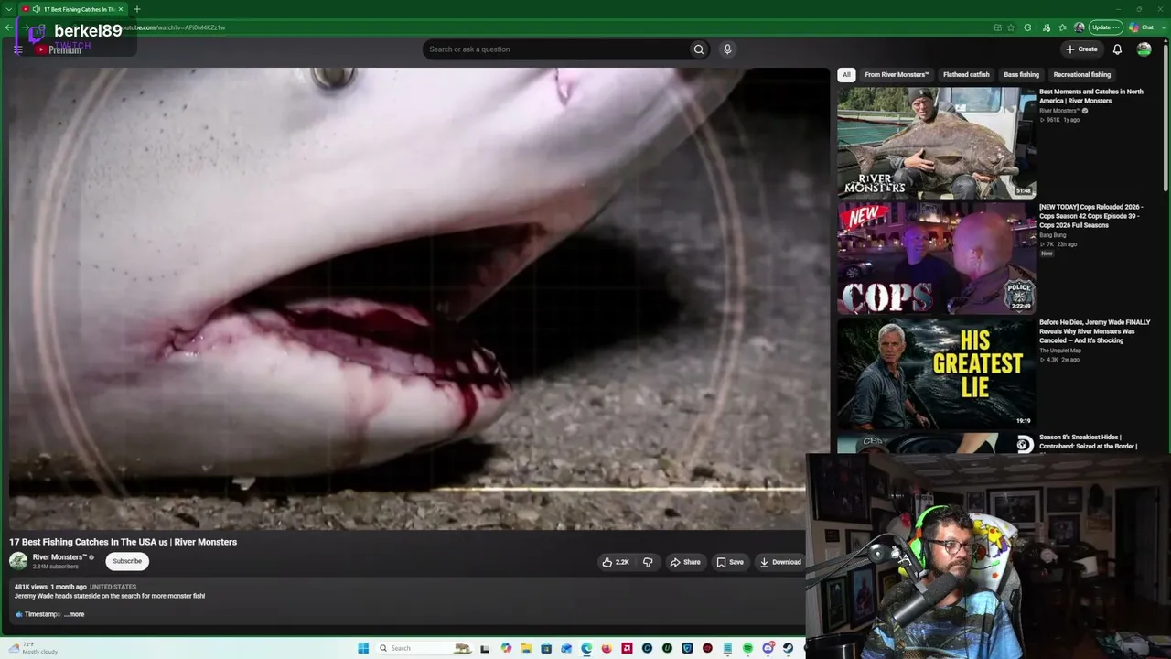Like the video with thumbs up
The image size is (1171, 659).
click(616, 562)
